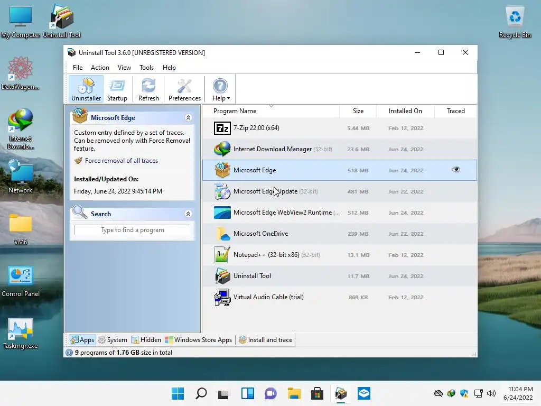This screenshot has height=406, width=541.
Task: Open the Action menu
Action: coord(100,68)
